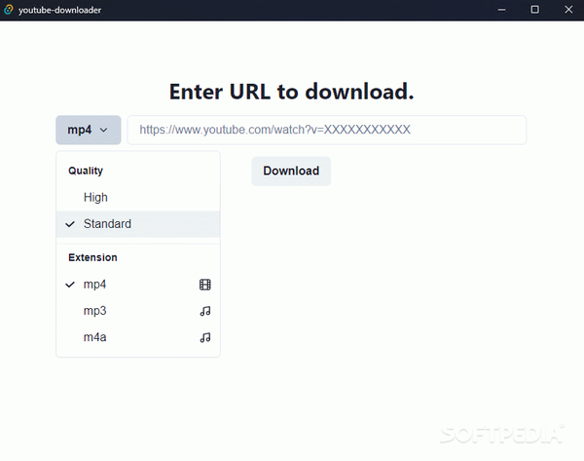Choose the m4a extension entry
This screenshot has width=584, height=461.
point(138,337)
